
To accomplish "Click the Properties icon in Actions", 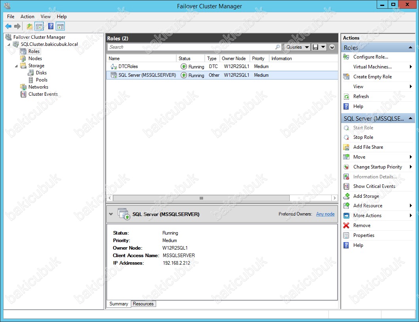I will [346, 235].
